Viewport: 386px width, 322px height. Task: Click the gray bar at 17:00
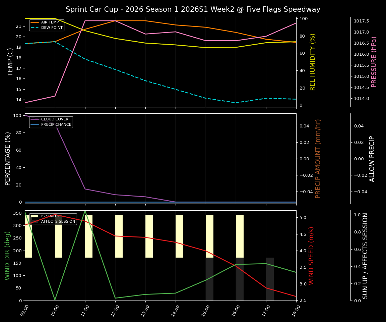tap(269, 278)
